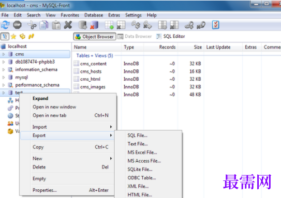
Task: Open the Extras menu
Action: click(x=114, y=15)
